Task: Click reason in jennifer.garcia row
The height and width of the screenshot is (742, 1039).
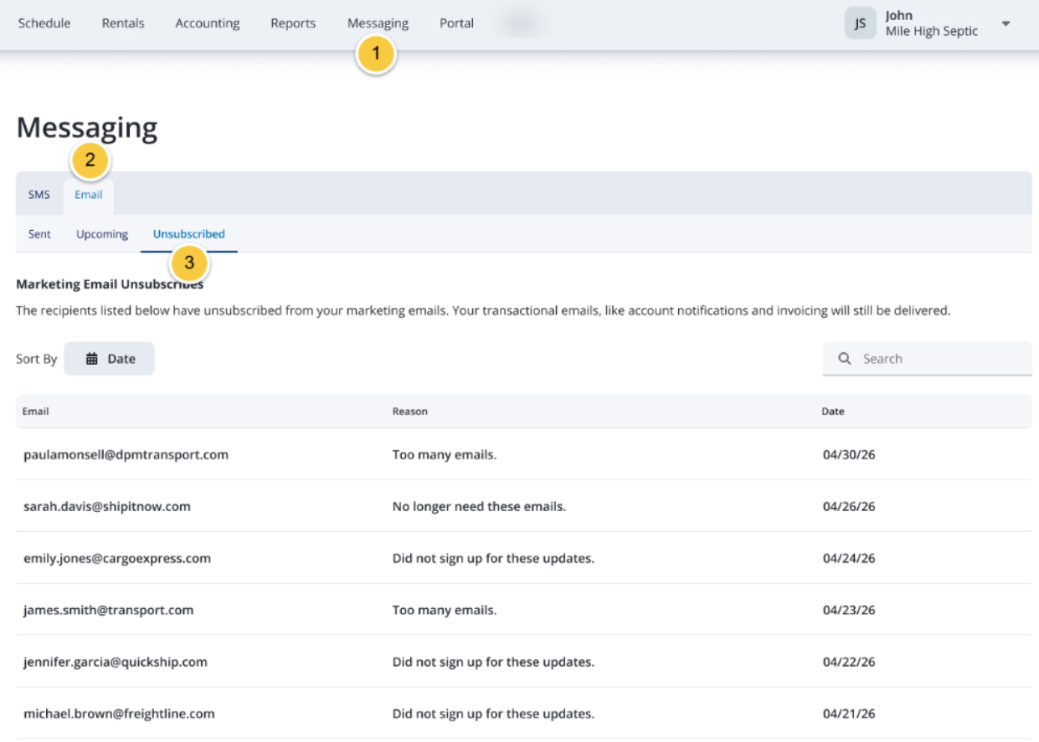Action: (493, 663)
